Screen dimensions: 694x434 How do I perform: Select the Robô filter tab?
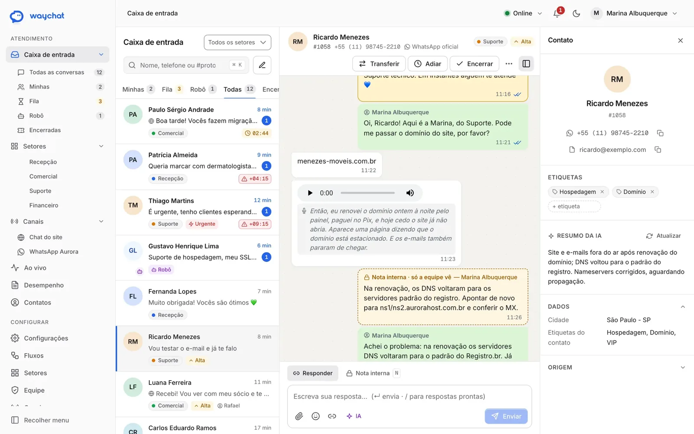(x=203, y=89)
